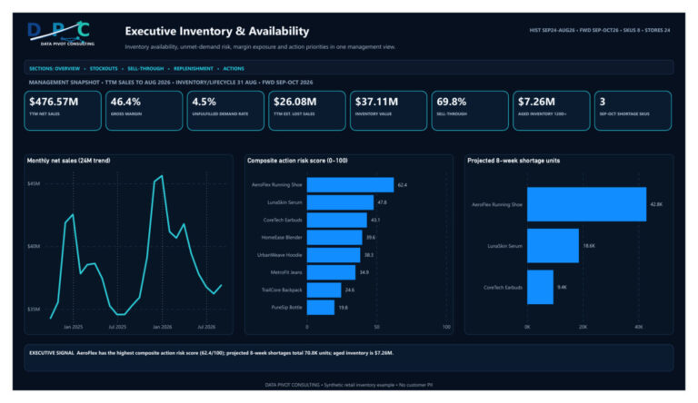Image resolution: width=698 pixels, height=403 pixels.
Task: Click the LunaSkin Serum shortage units bar
Action: click(x=553, y=246)
